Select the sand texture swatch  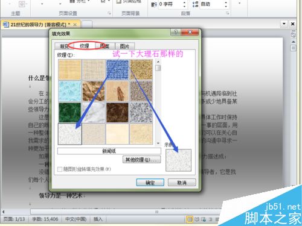(141, 91)
